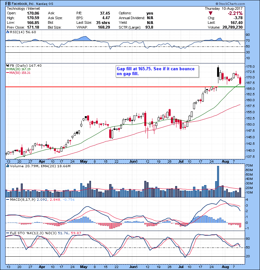
Task: Click the red down-triangle change indicator
Action: point(211,13)
